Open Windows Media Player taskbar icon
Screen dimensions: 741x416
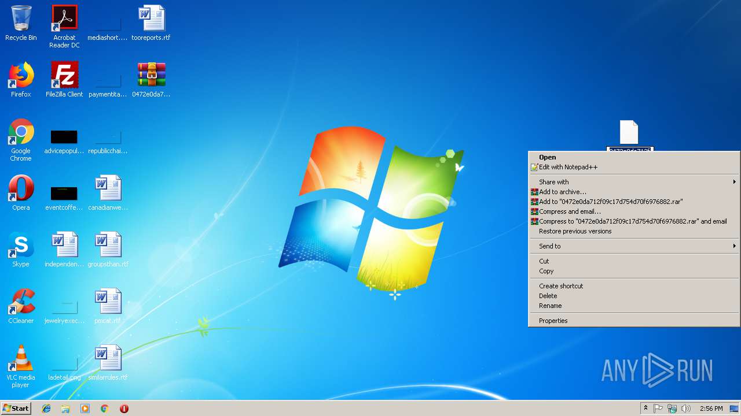click(85, 408)
